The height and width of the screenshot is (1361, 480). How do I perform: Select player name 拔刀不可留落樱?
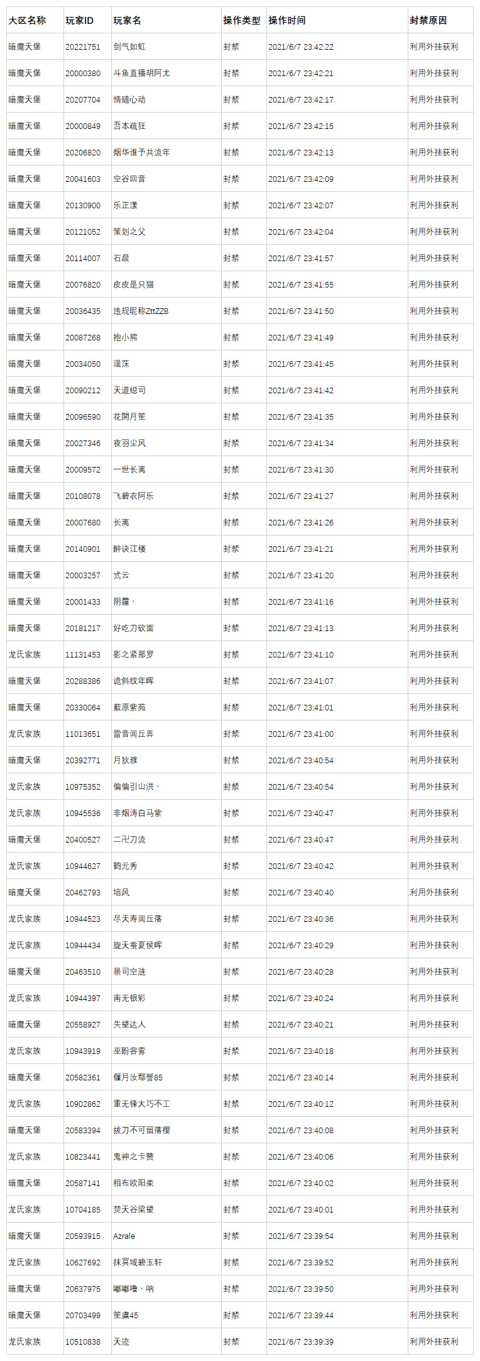pyautogui.click(x=141, y=1130)
